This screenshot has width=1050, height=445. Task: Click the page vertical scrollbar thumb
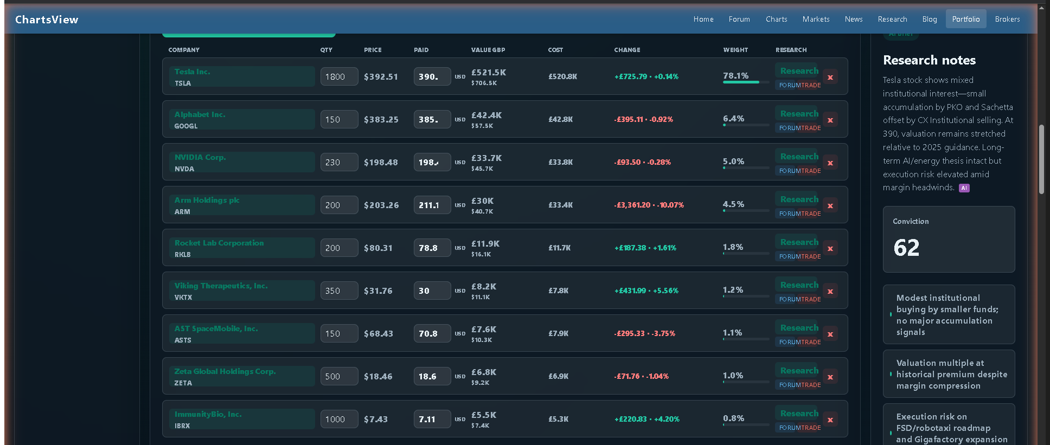coord(1041,159)
